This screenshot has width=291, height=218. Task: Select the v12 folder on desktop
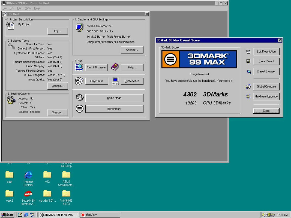pyautogui.click(x=47, y=177)
